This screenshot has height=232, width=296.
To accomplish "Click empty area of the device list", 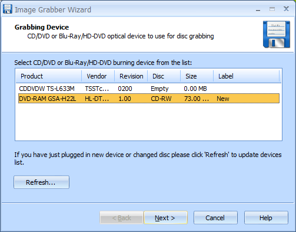I will coord(148,122).
